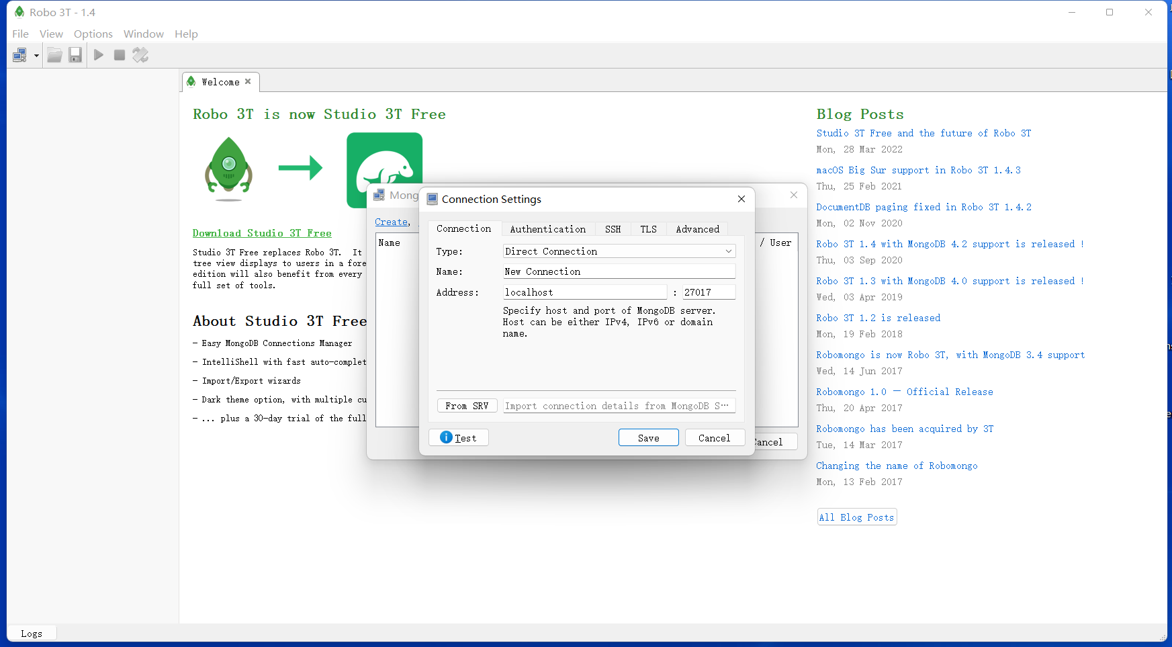The width and height of the screenshot is (1172, 647).
Task: Open the Help menu
Action: 186,34
